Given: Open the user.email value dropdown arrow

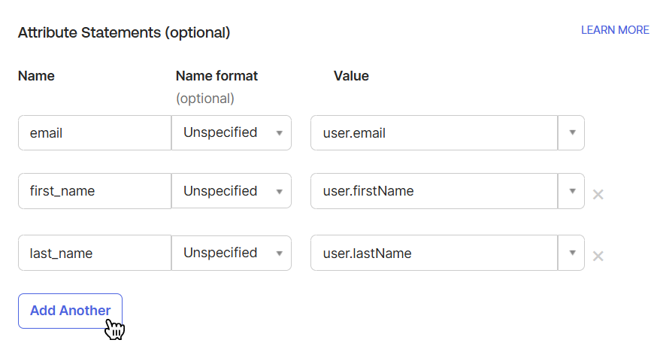Looking at the screenshot, I should pyautogui.click(x=571, y=133).
